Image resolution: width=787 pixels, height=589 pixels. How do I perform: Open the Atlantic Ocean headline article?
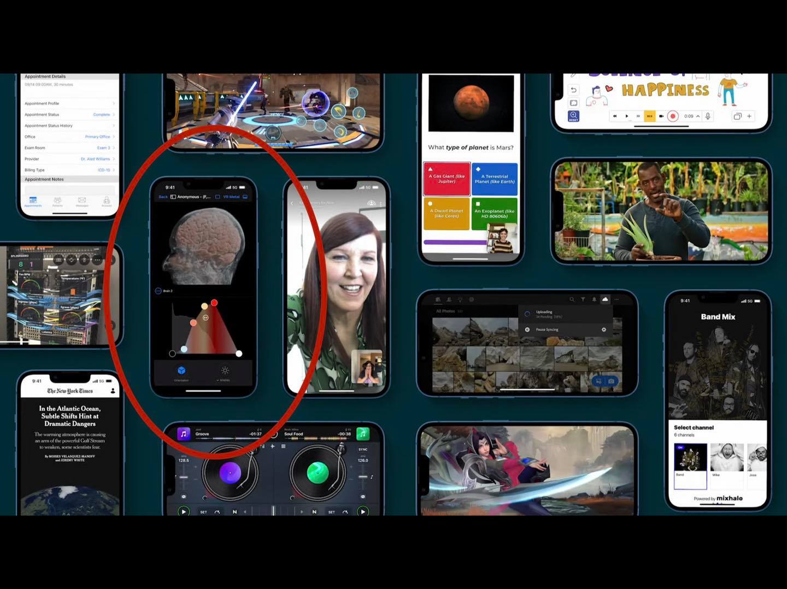pyautogui.click(x=70, y=416)
